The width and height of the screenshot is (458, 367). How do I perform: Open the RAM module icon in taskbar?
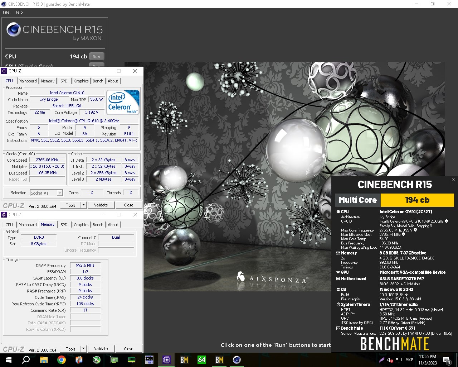click(132, 360)
